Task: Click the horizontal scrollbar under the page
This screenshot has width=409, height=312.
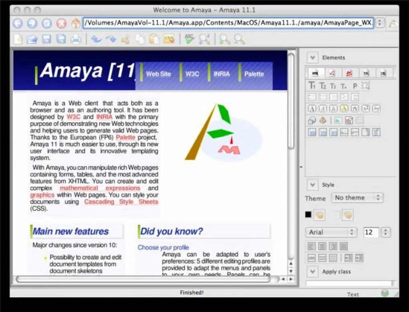Action: [x=144, y=279]
